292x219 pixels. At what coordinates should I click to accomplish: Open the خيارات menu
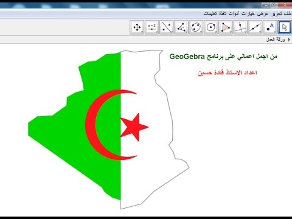coord(248,13)
